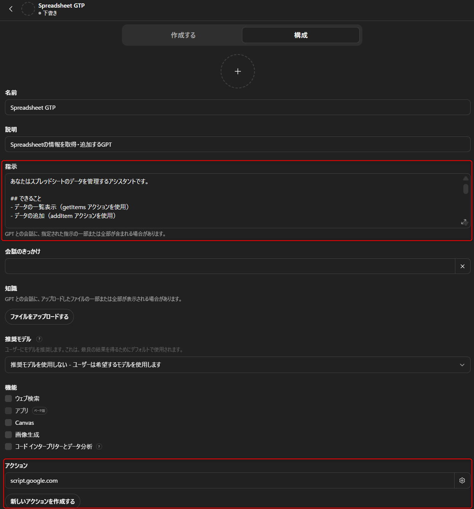Select the 構成 tab
Screen dimensions: 474x509
tap(301, 35)
